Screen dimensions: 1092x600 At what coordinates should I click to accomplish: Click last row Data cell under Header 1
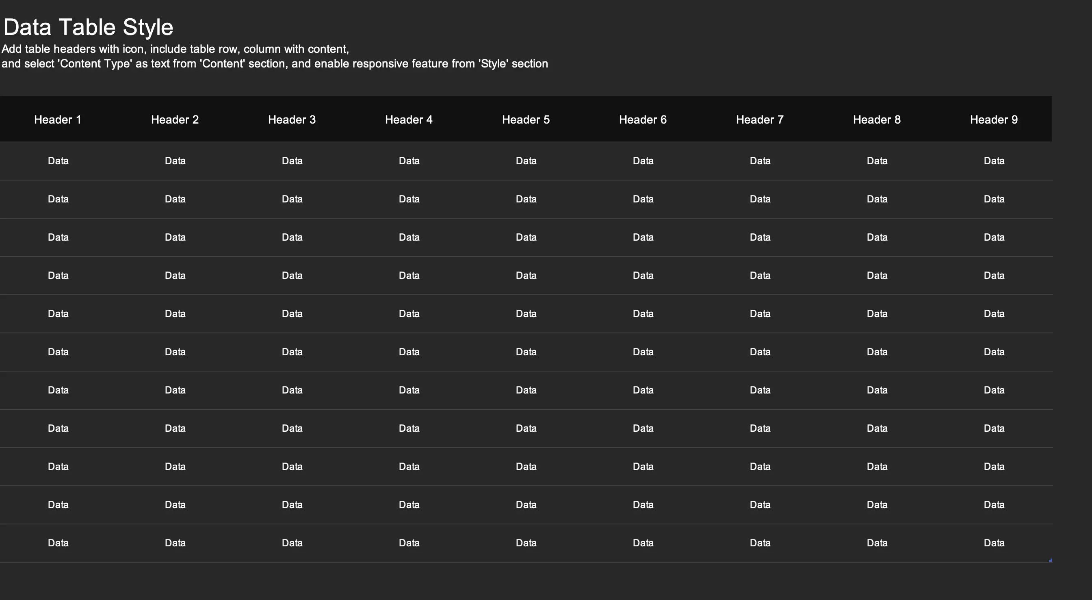pyautogui.click(x=58, y=543)
